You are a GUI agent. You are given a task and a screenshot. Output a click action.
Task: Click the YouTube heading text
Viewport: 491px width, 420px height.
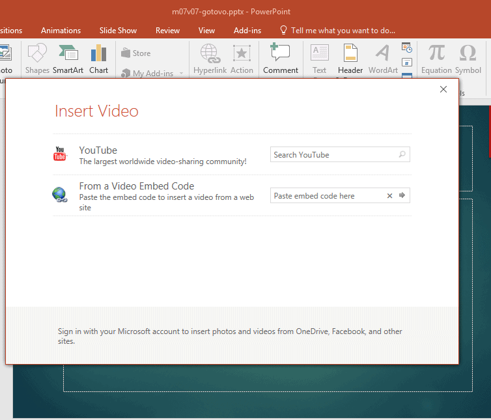coord(98,150)
